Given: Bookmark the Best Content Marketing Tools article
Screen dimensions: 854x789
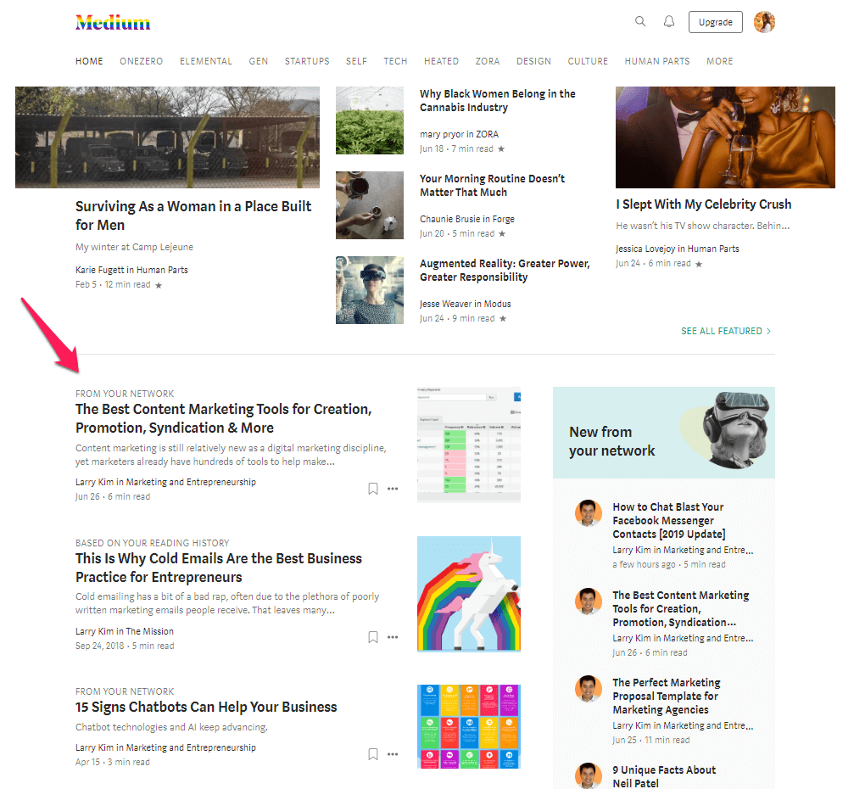Looking at the screenshot, I should point(373,489).
